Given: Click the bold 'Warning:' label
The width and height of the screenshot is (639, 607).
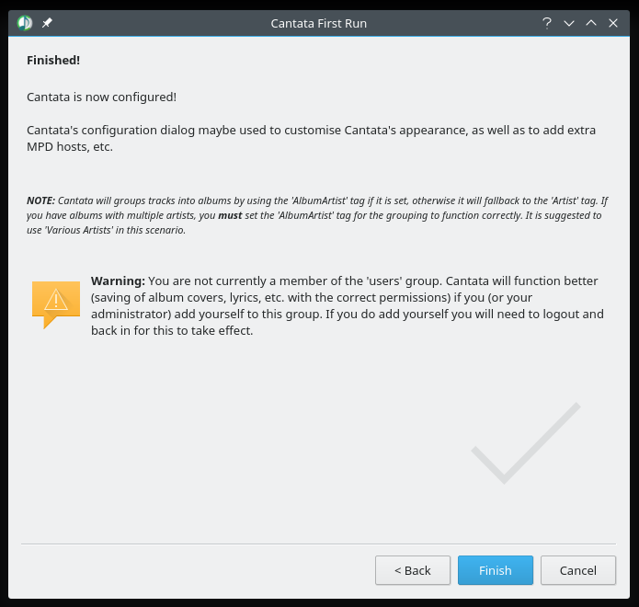Looking at the screenshot, I should click(118, 281).
